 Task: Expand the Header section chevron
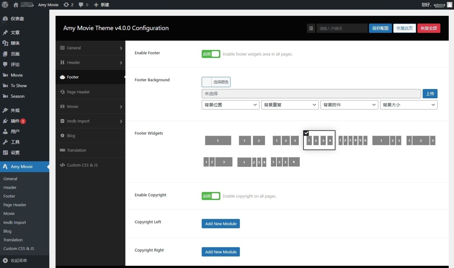click(121, 63)
